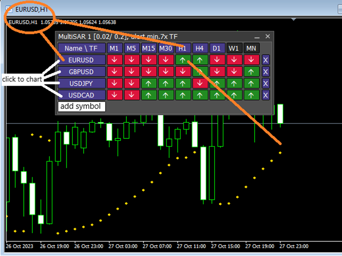Click GBPUSD M30 red down arrow

[x=166, y=72]
